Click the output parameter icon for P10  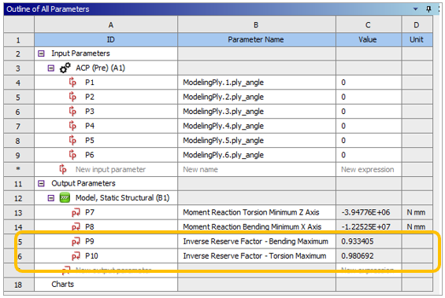click(x=76, y=256)
